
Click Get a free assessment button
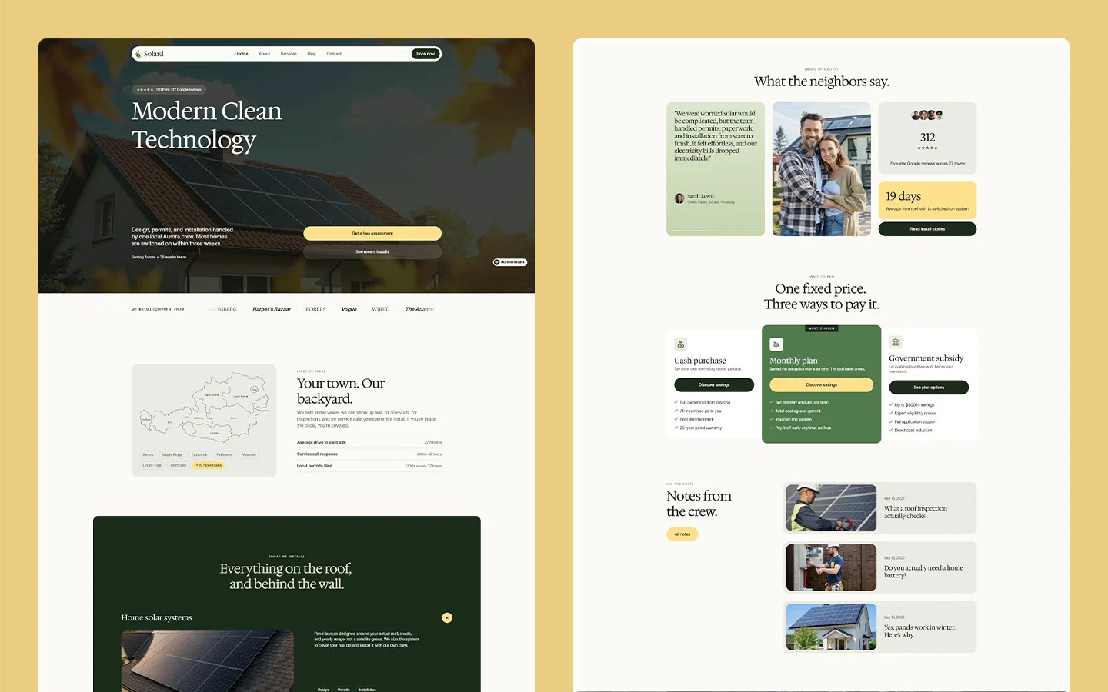point(372,233)
